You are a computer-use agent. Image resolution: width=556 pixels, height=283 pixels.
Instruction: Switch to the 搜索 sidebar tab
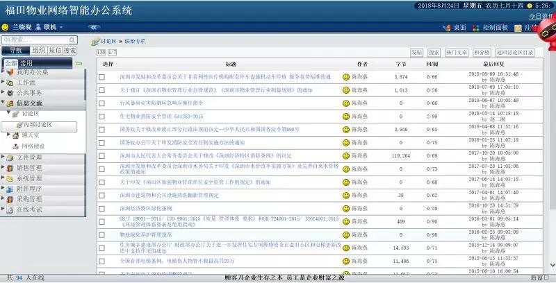(70, 51)
